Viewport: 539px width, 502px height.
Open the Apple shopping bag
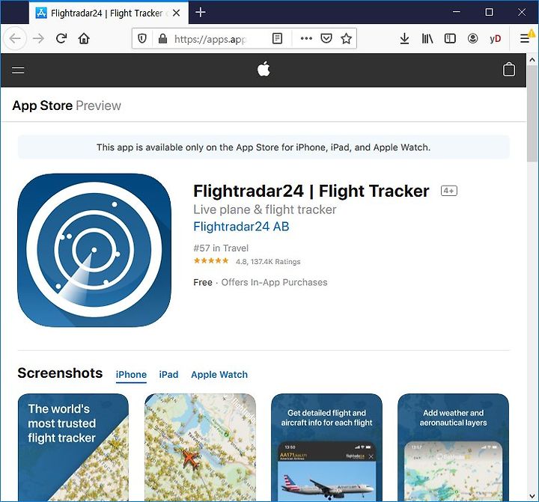pos(509,70)
